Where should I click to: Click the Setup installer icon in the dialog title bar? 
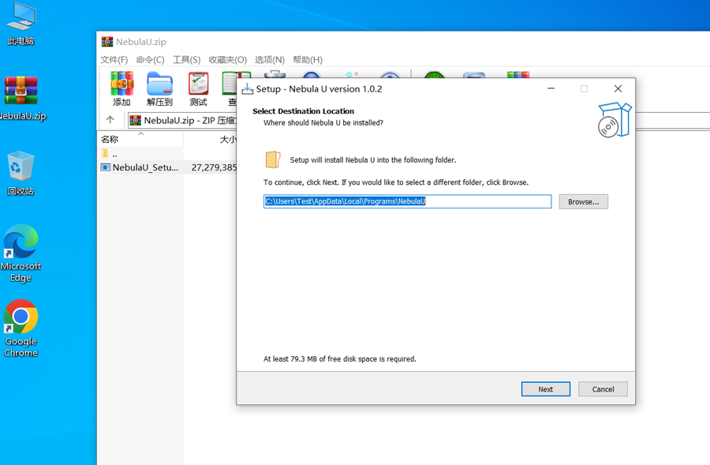247,89
